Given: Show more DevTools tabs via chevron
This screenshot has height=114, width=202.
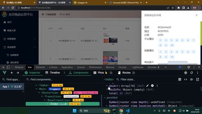Looking at the screenshot, I should pos(165,67).
